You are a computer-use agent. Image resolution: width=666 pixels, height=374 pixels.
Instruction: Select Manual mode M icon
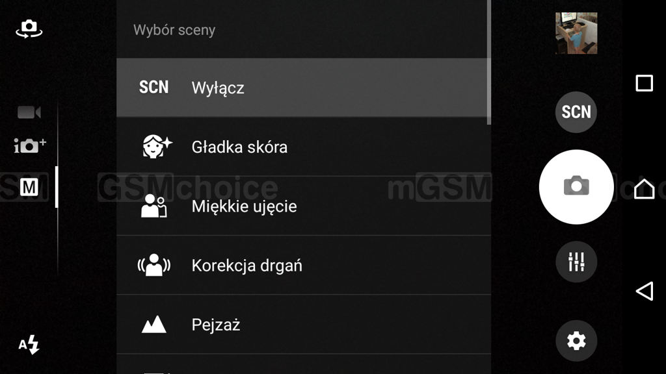[29, 187]
